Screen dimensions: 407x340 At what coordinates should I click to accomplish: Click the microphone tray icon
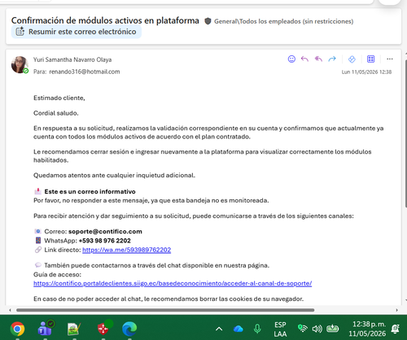click(x=257, y=329)
